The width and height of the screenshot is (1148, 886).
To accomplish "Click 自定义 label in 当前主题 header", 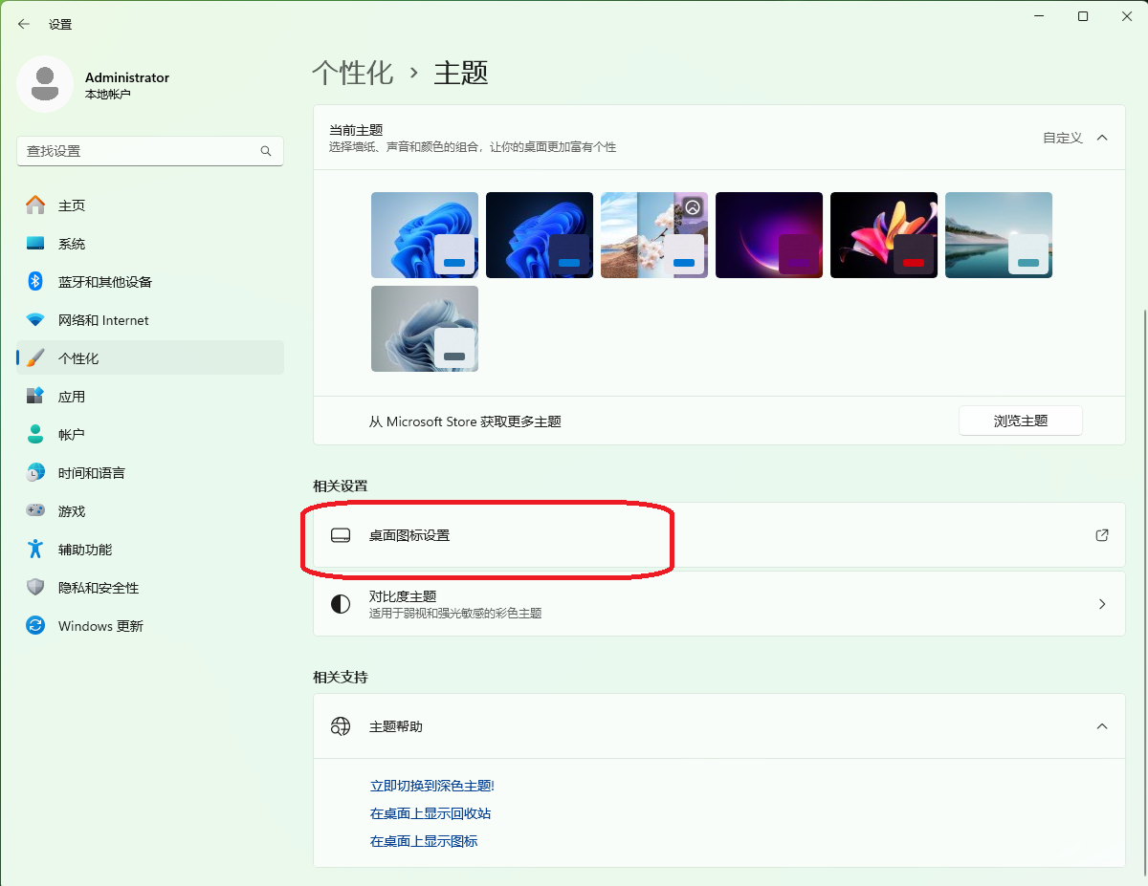I will (x=1063, y=138).
